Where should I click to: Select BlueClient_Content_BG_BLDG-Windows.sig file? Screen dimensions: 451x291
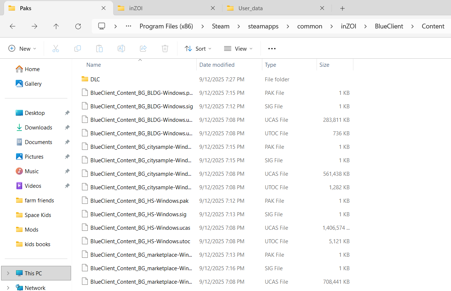click(142, 106)
